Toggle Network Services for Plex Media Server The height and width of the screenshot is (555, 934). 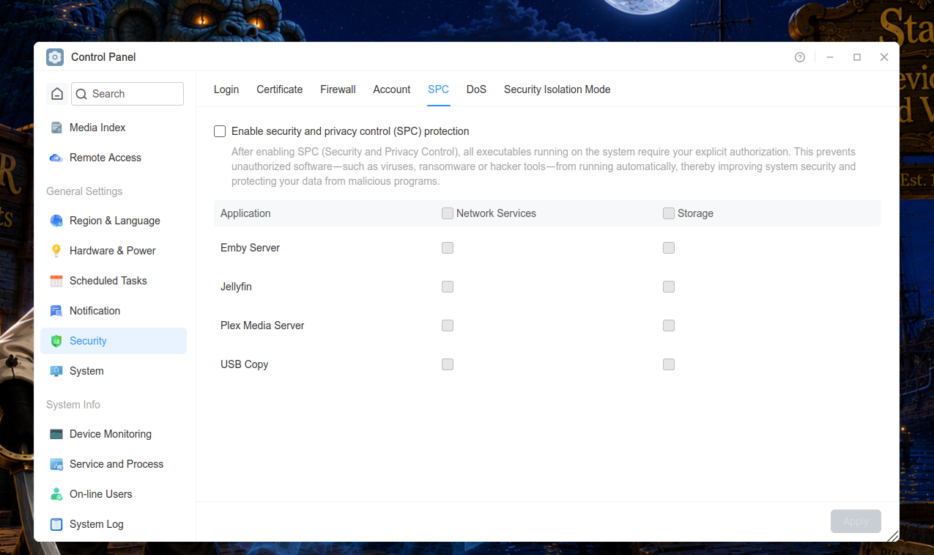[448, 326]
